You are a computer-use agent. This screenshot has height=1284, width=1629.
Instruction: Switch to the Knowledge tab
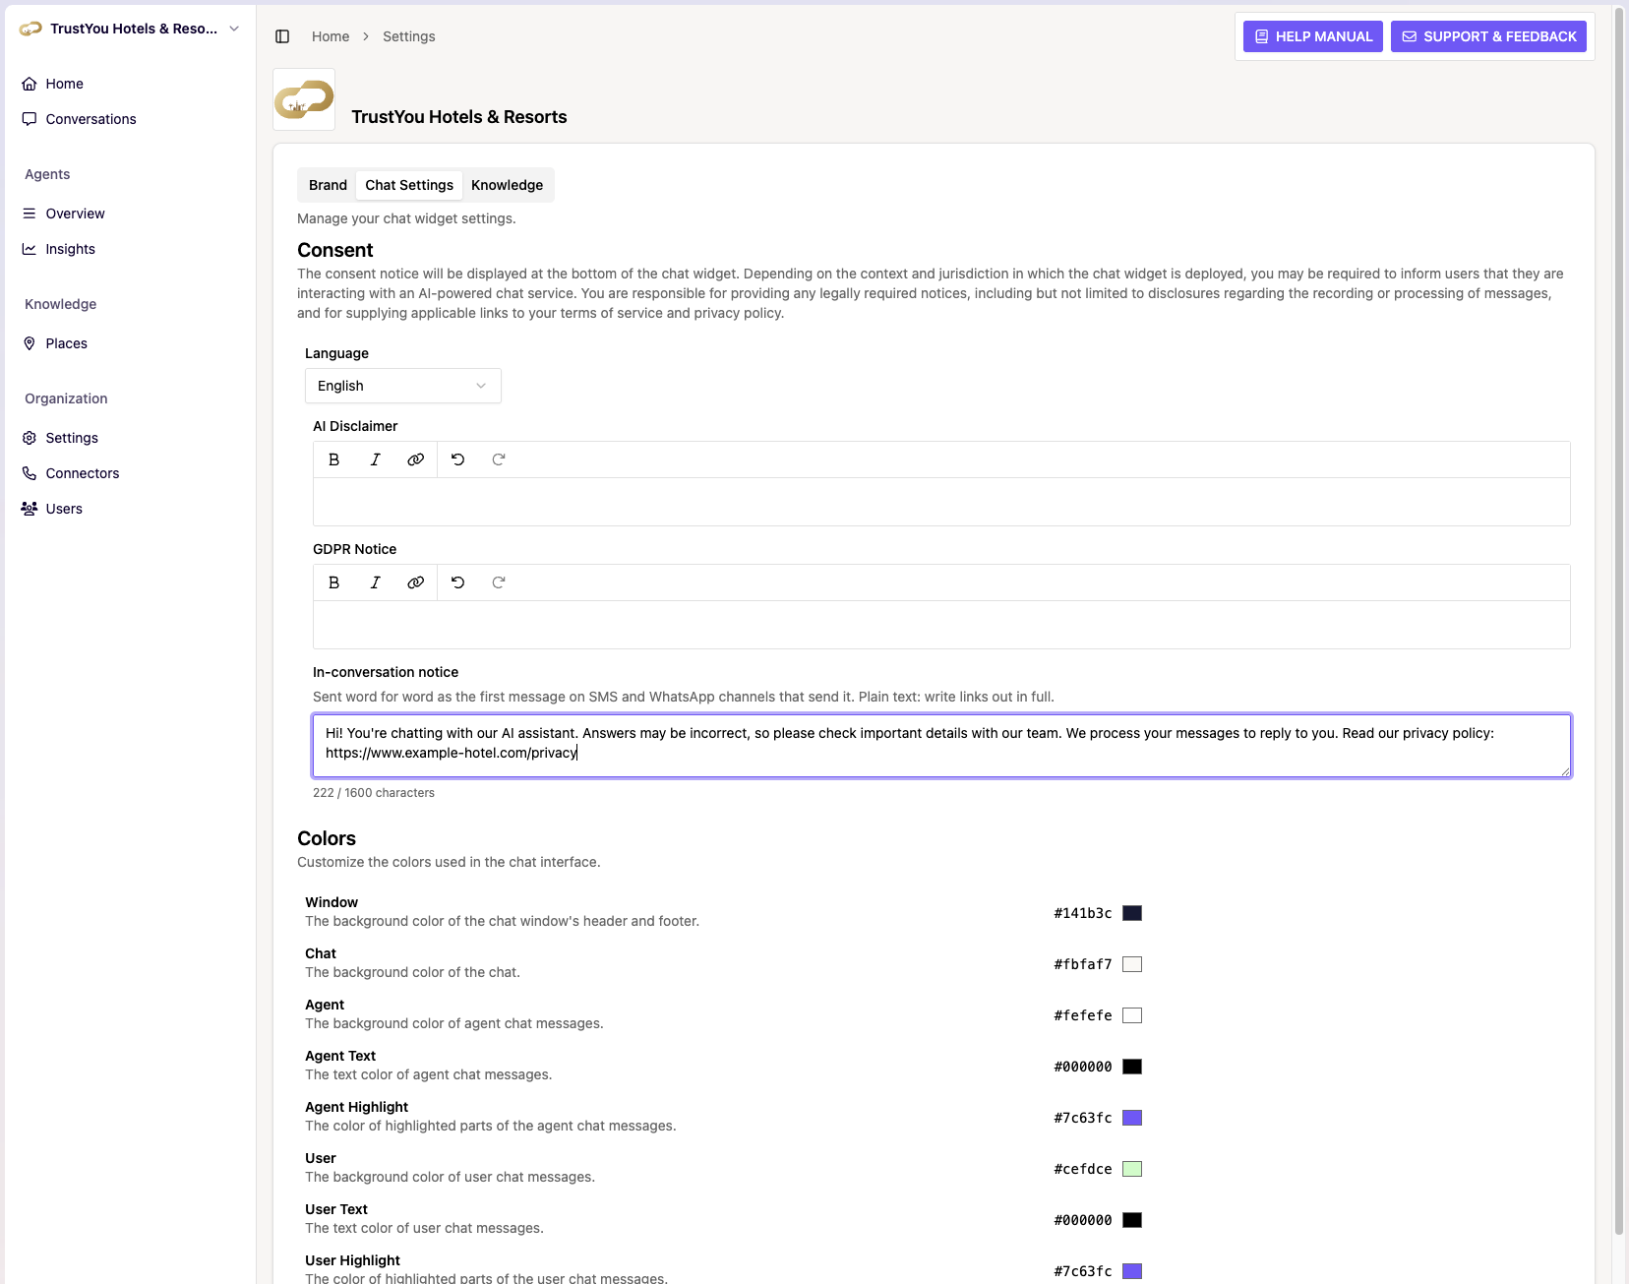[507, 185]
